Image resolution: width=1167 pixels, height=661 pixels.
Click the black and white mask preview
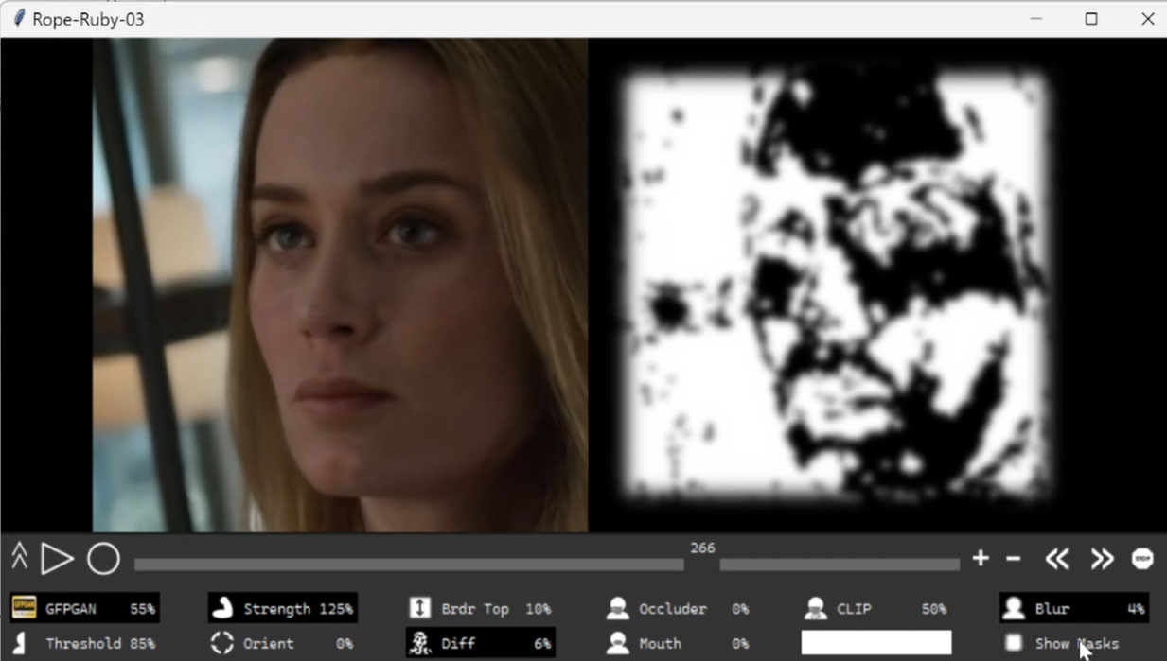(836, 285)
